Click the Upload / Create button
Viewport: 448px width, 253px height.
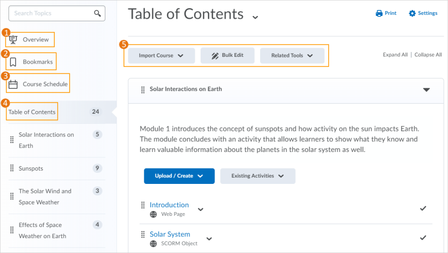[x=179, y=176]
